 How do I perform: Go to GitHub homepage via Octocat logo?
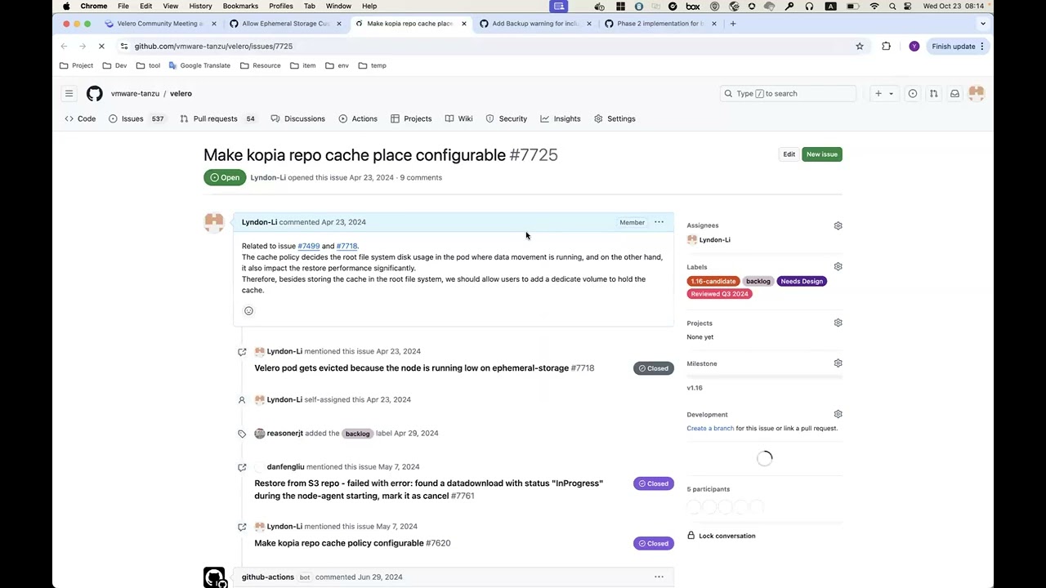point(95,94)
